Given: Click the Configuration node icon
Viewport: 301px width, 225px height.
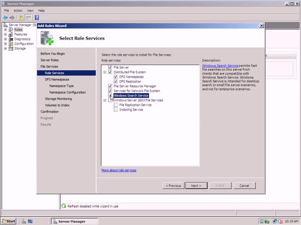Looking at the screenshot, I should point(11,44).
